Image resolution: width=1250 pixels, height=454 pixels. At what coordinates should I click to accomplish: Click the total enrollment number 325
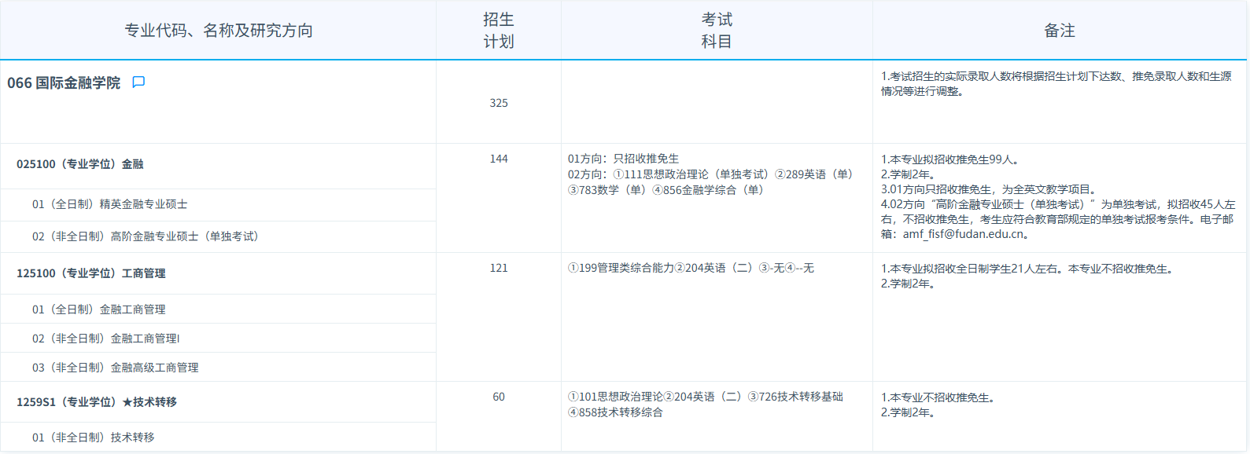[x=499, y=103]
